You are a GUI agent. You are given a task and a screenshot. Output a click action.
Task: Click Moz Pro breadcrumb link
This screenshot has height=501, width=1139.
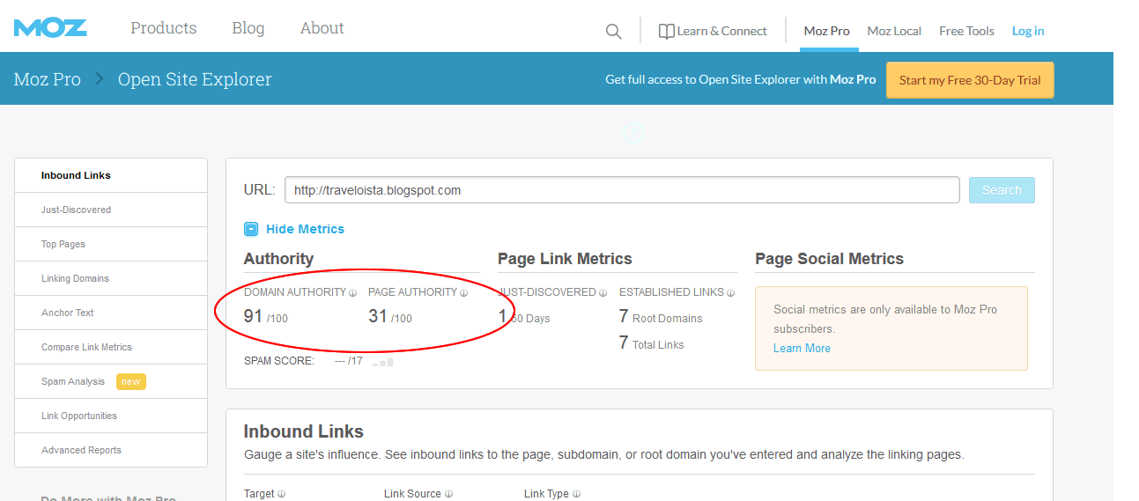point(48,79)
